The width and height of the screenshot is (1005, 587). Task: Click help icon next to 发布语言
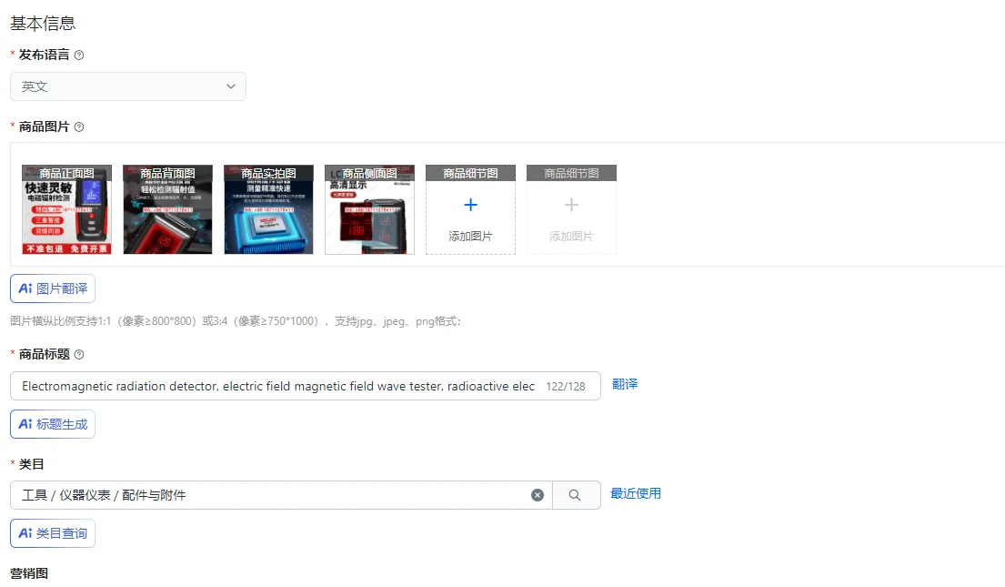(x=79, y=56)
